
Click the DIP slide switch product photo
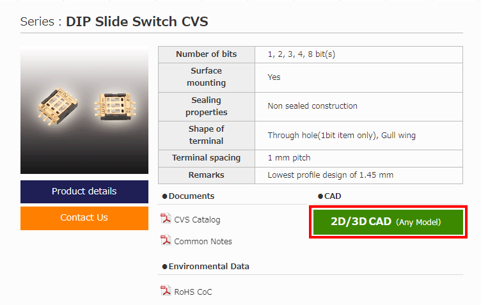[84, 110]
